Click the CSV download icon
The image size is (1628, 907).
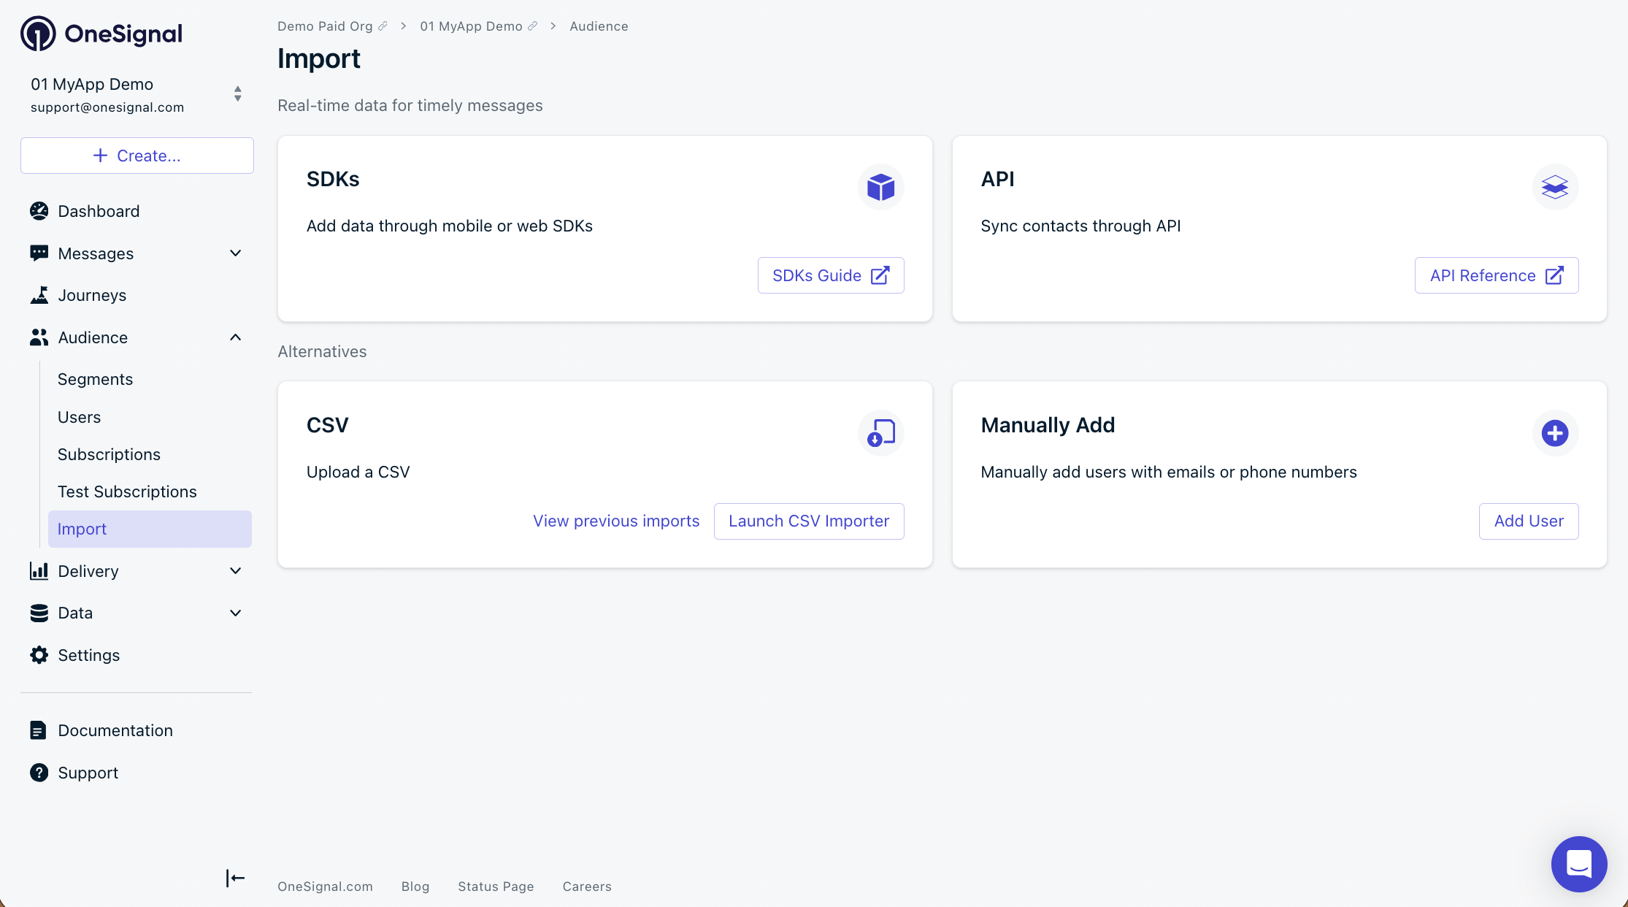click(880, 433)
